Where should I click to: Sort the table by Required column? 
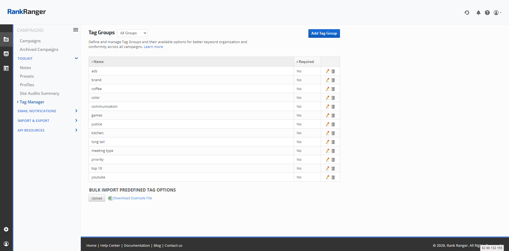306,62
